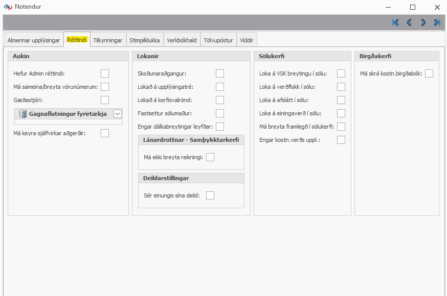
Task: Go to the previous record
Action: tap(409, 22)
